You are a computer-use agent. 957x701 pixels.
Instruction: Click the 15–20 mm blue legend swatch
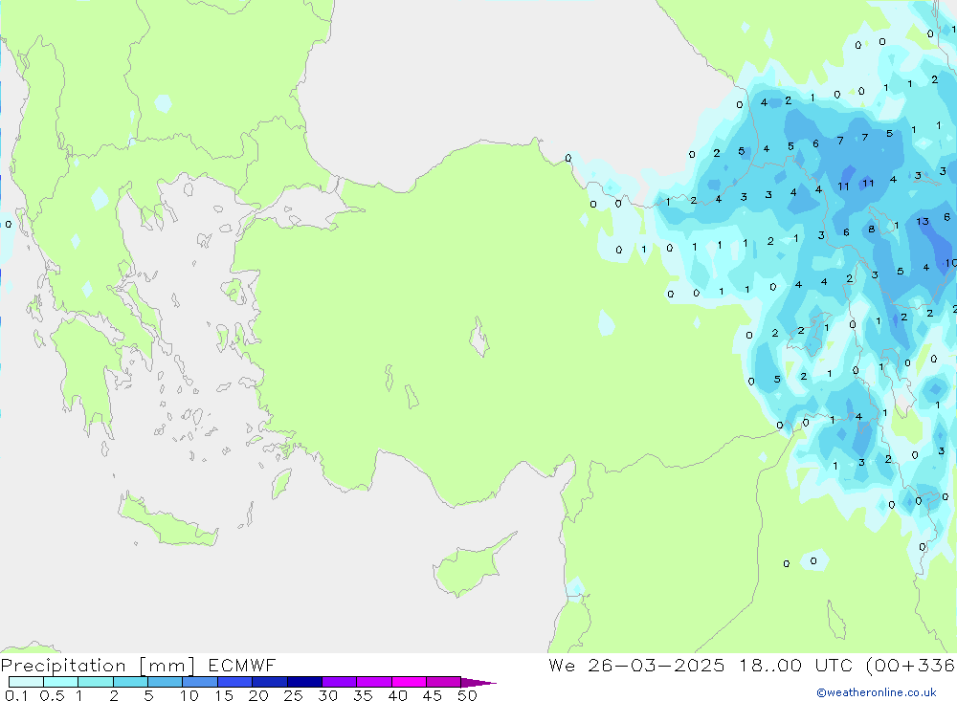235,682
